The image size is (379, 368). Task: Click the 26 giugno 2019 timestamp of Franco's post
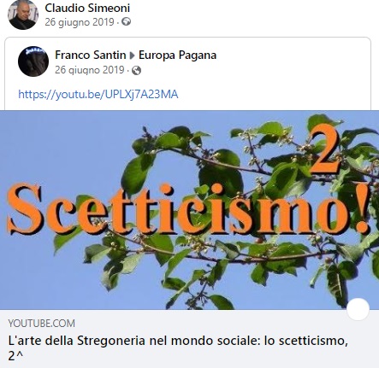(x=90, y=70)
